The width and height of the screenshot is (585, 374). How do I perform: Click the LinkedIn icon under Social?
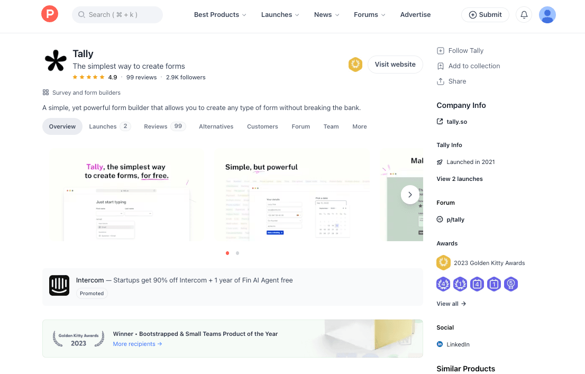pos(440,344)
